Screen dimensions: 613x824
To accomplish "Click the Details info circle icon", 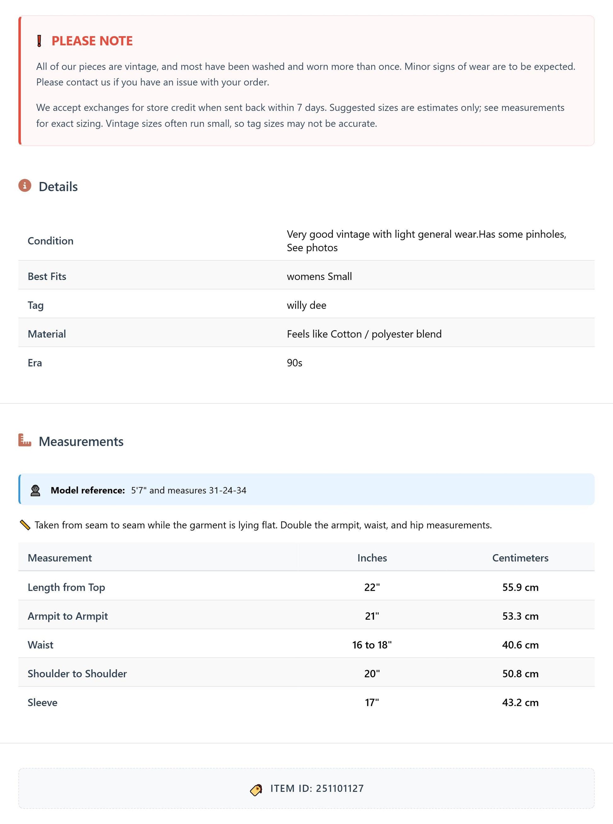I will click(25, 185).
